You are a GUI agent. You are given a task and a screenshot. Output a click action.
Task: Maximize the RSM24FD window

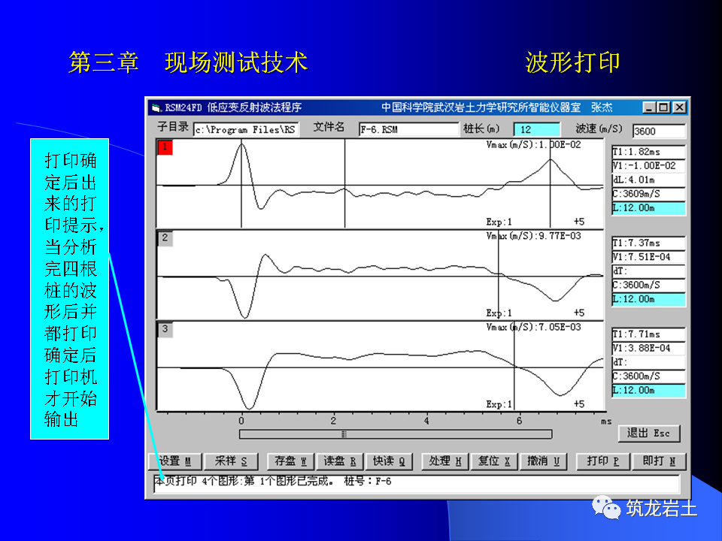(663, 107)
